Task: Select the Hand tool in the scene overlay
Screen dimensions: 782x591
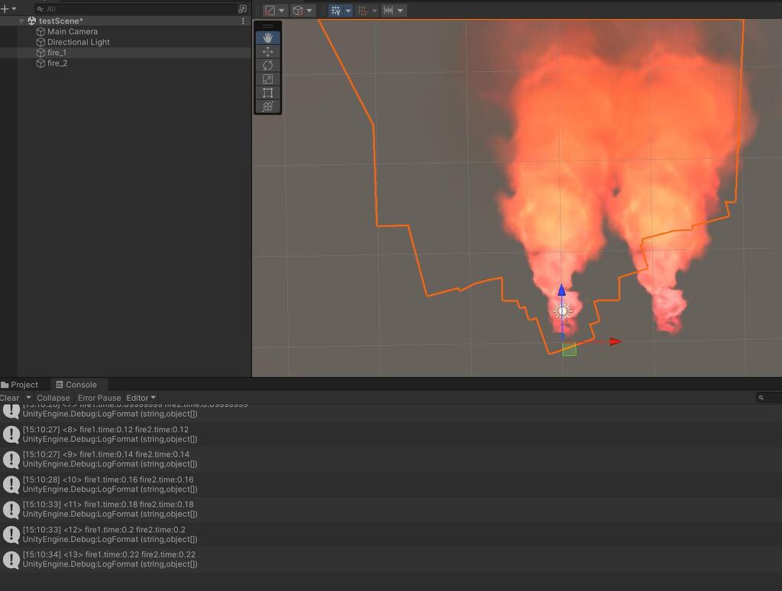Action: coord(267,36)
